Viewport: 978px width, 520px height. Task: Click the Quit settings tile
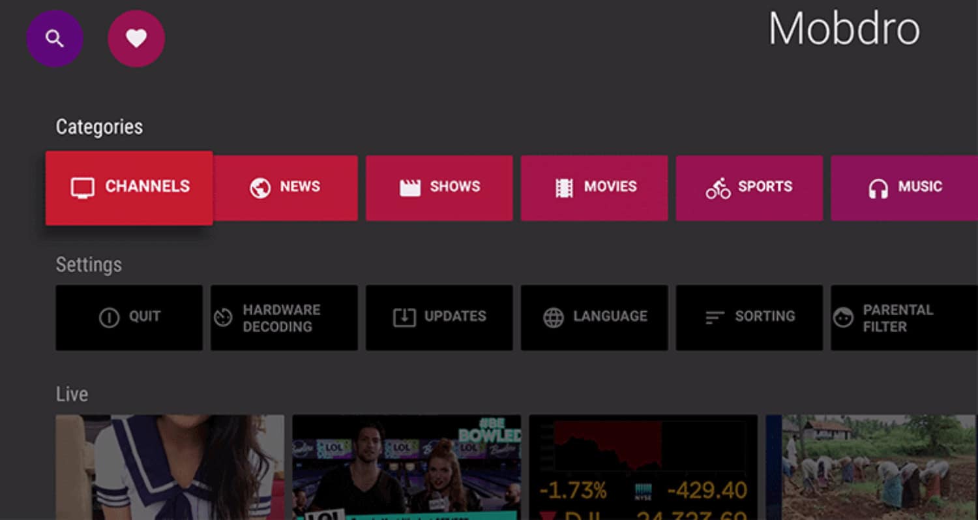(129, 318)
